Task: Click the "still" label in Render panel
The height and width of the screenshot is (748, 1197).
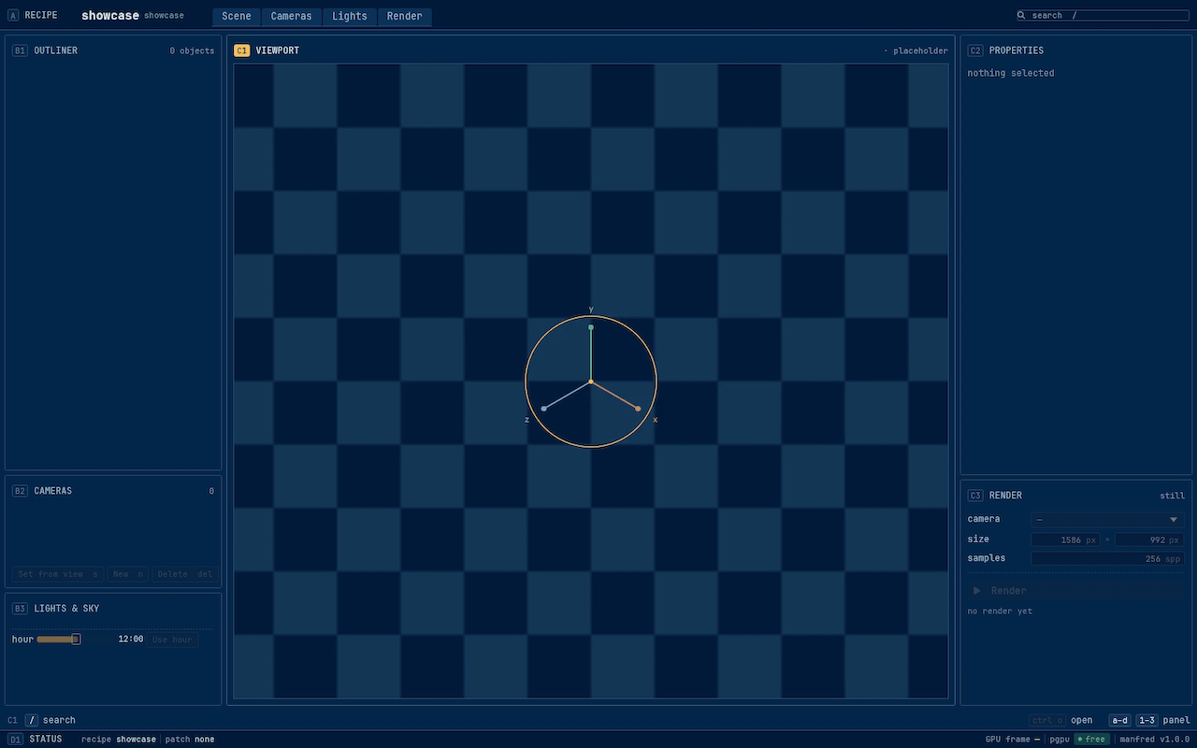Action: point(1172,496)
